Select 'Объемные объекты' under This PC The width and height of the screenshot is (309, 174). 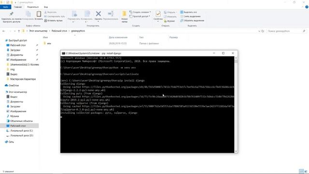[21, 121]
